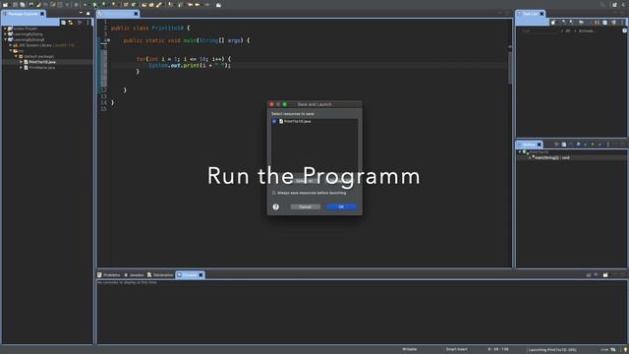This screenshot has height=354, width=629.
Task: Collapse the default package node
Action: pyautogui.click(x=16, y=57)
